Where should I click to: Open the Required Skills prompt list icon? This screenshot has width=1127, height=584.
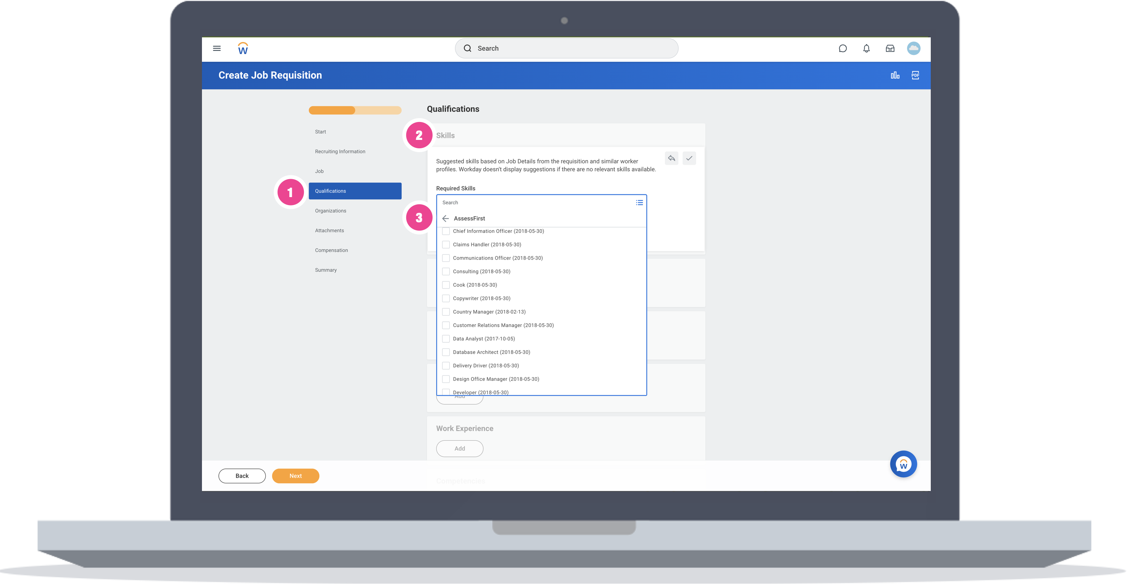pyautogui.click(x=639, y=203)
